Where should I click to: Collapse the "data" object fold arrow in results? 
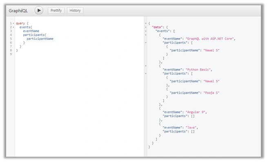(x=146, y=27)
